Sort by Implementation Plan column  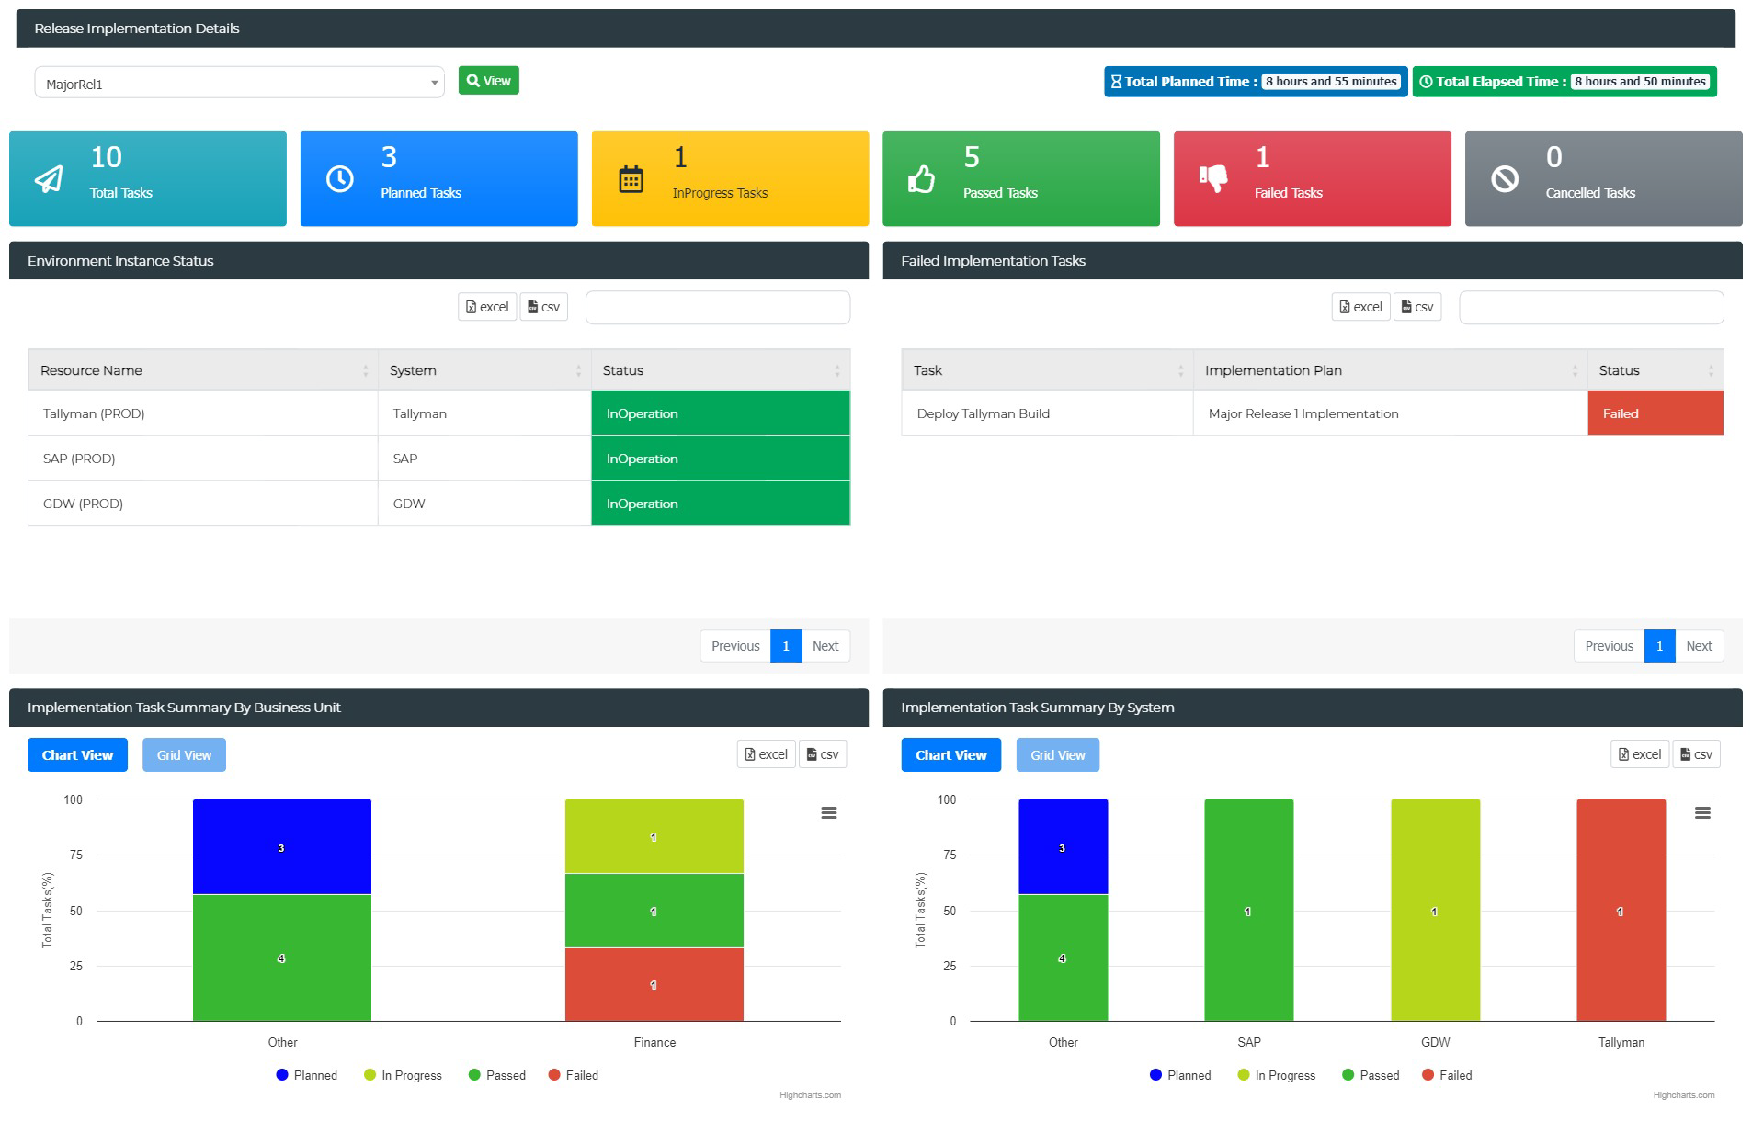[x=1390, y=370]
